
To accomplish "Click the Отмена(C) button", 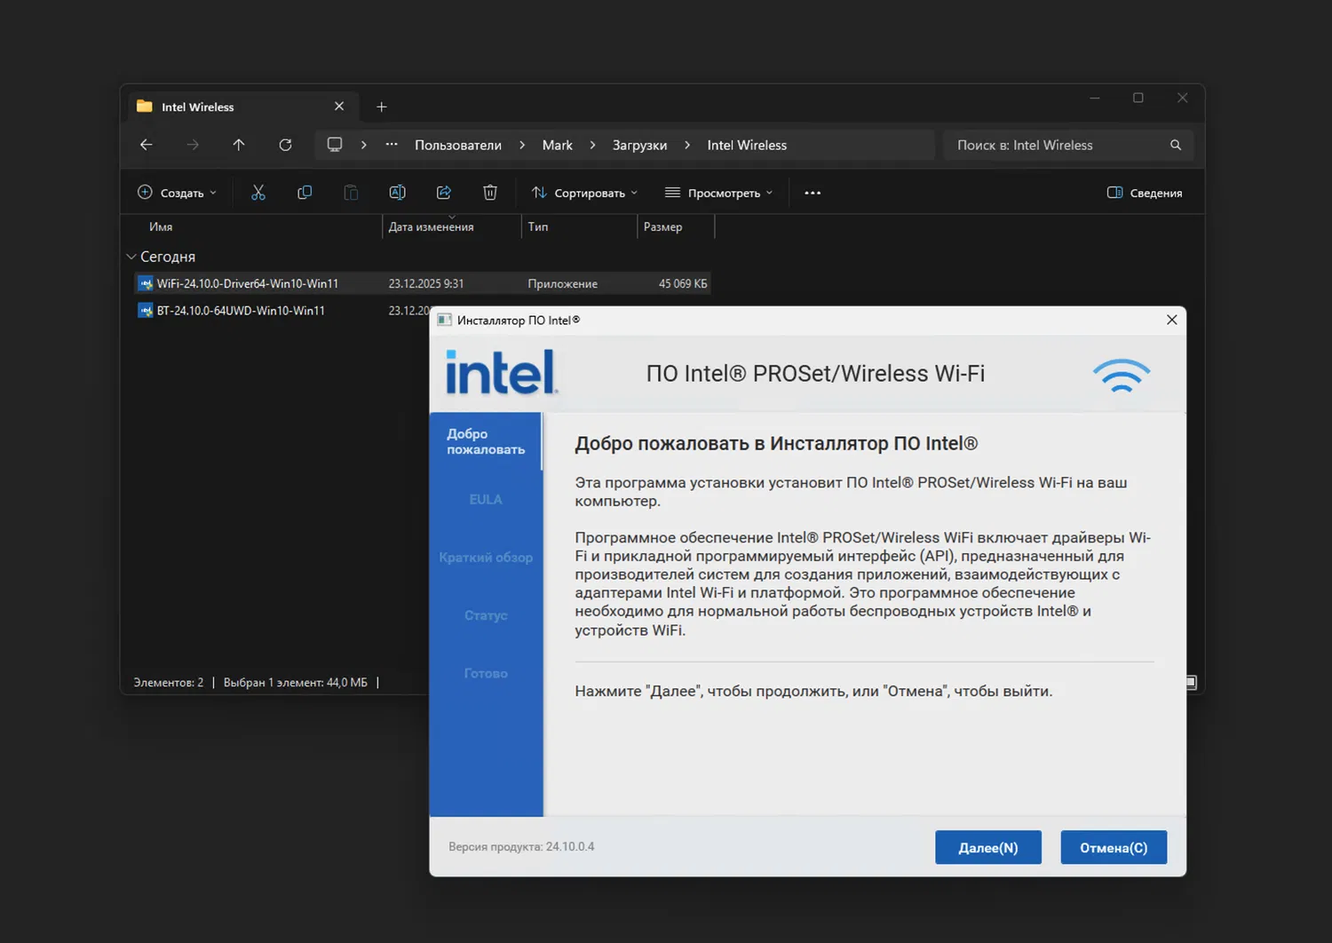I will pyautogui.click(x=1114, y=847).
